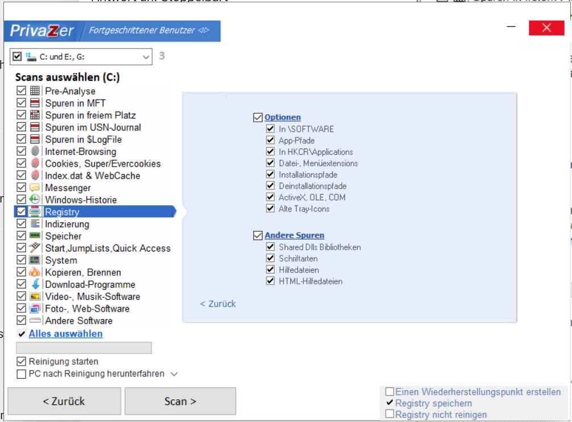
Task: Uncheck the Schriftarten checkbox
Action: click(x=270, y=259)
